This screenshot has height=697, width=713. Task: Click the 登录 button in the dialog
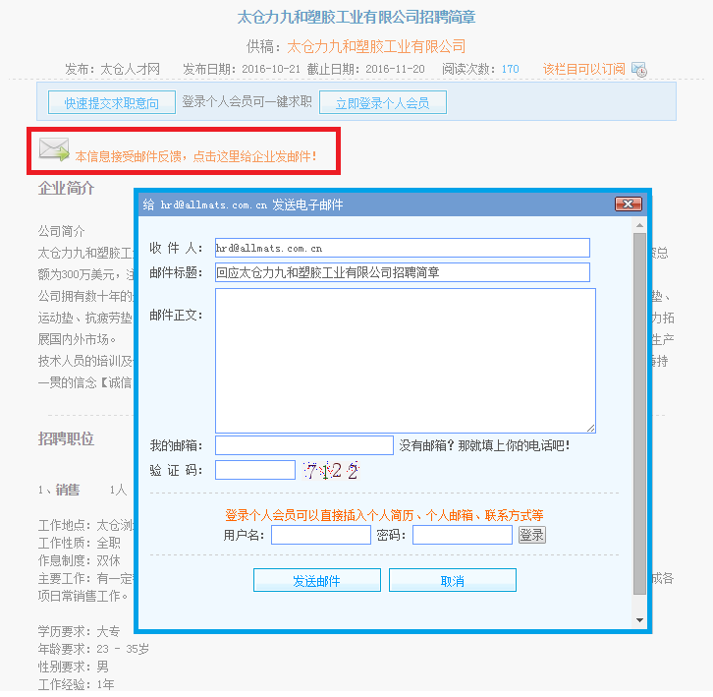pos(532,535)
